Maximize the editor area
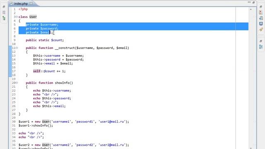 pyautogui.click(x=253, y=2)
